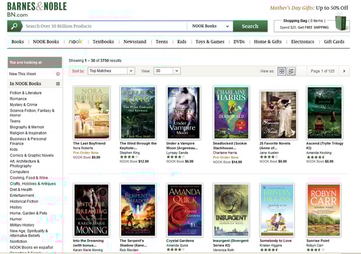This screenshot has height=254, width=361.
Task: Open the shopping bag icon
Action: point(341,22)
